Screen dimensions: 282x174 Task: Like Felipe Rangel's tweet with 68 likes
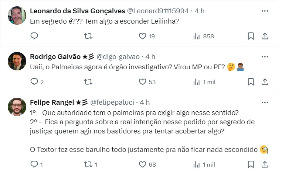tap(143, 164)
